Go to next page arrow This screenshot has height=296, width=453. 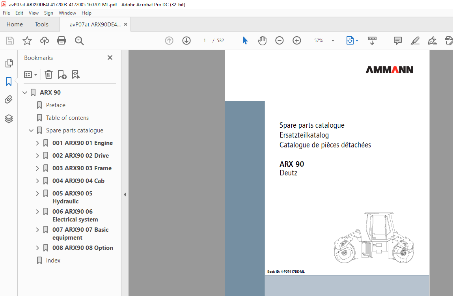[186, 41]
